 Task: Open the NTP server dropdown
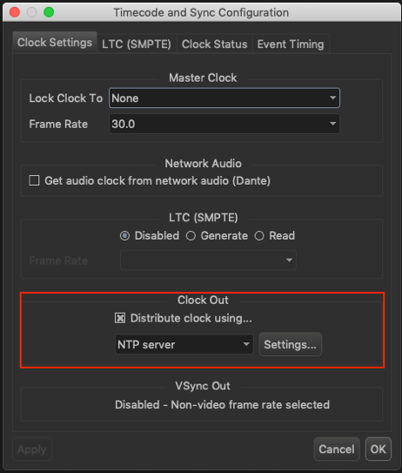point(184,344)
